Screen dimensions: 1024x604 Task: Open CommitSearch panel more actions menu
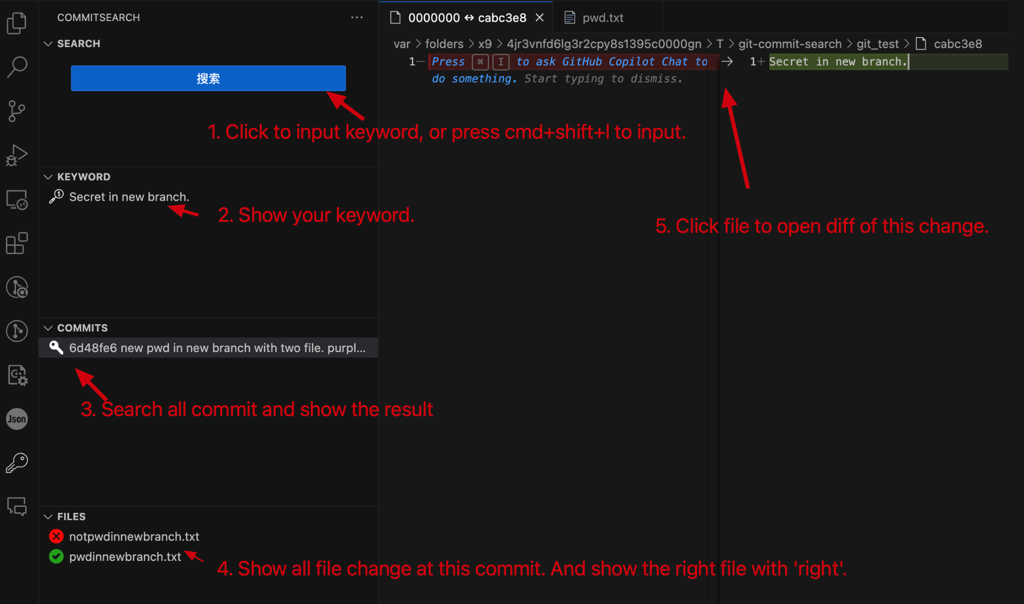coord(357,18)
